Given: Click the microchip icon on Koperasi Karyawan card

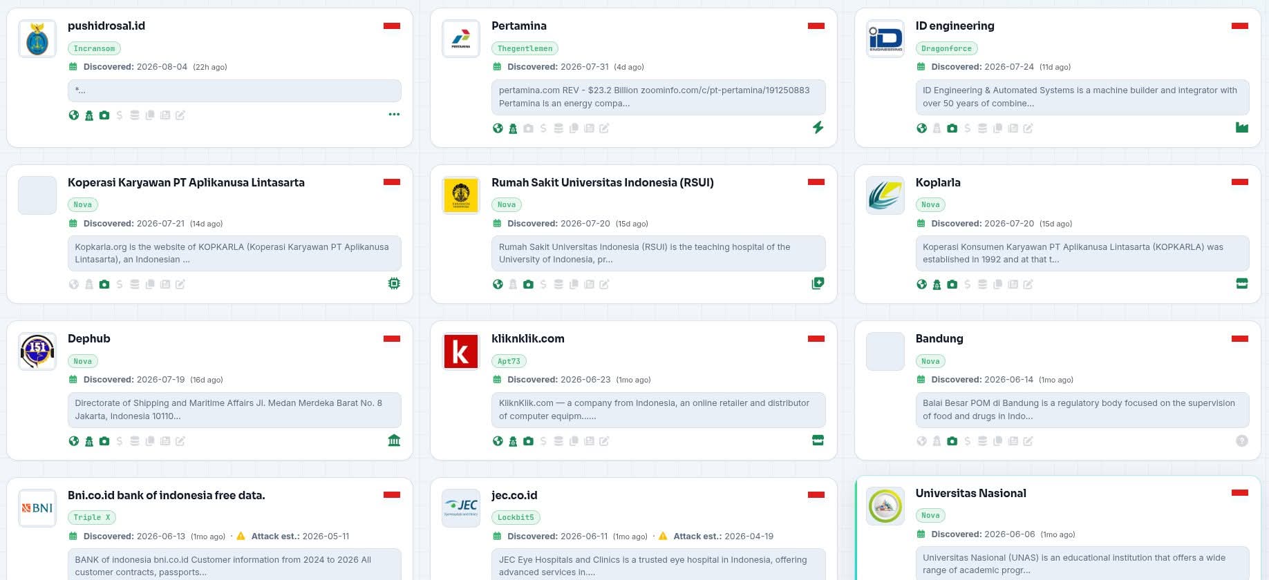Looking at the screenshot, I should [394, 283].
